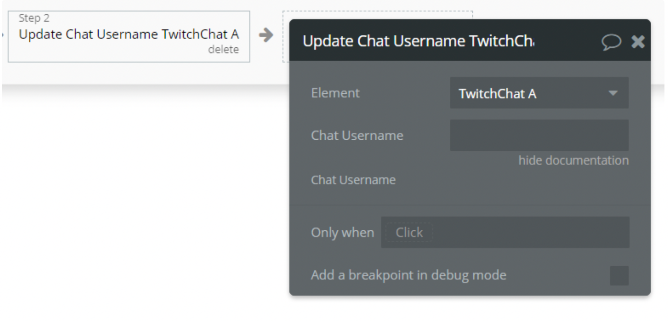Click the Element field label

pyautogui.click(x=335, y=93)
